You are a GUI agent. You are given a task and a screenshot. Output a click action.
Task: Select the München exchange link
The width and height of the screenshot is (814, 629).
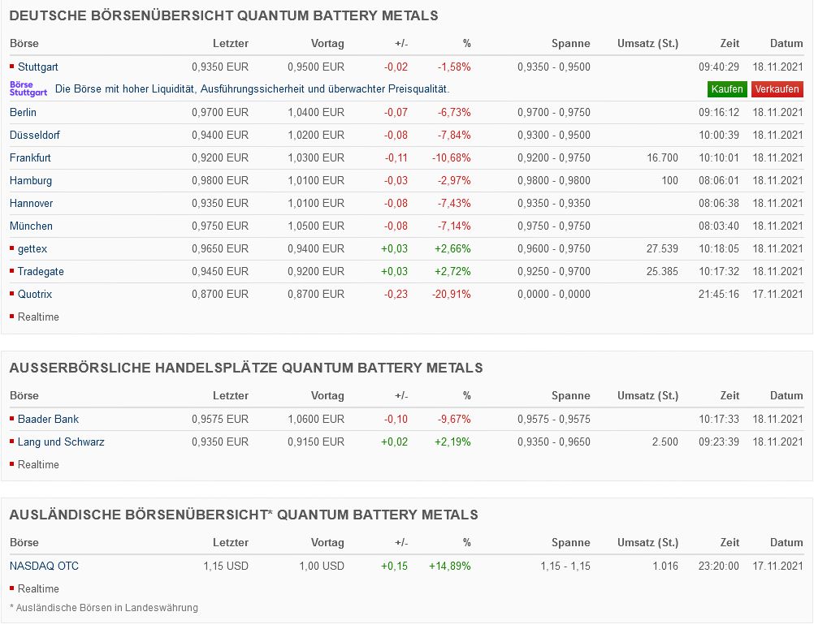click(31, 226)
